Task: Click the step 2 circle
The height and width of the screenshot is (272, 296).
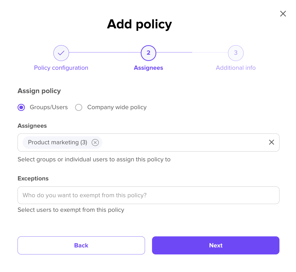Action: (149, 53)
